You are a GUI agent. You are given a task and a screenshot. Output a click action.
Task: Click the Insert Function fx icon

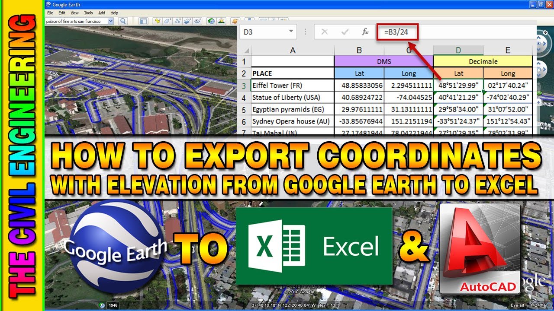[x=365, y=32]
